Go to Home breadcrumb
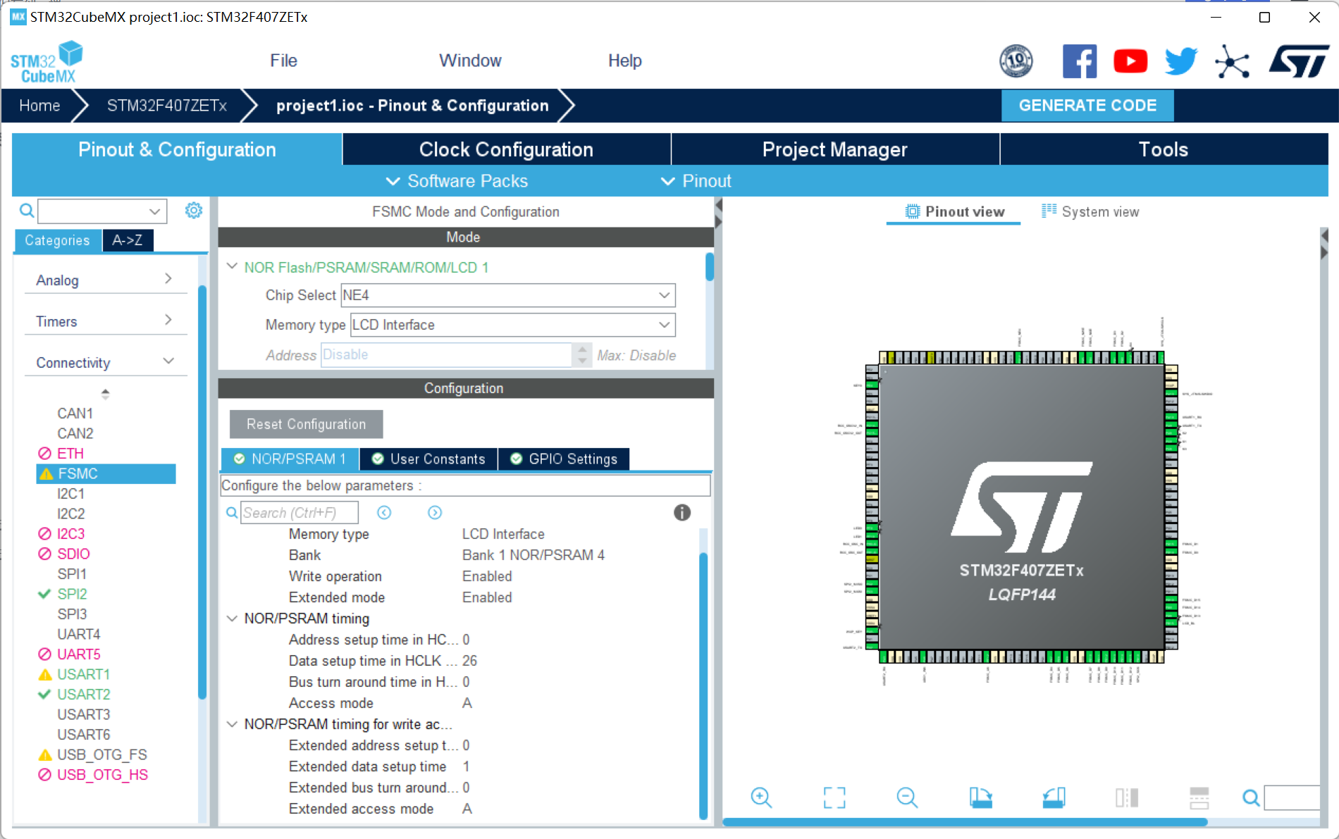 (39, 106)
